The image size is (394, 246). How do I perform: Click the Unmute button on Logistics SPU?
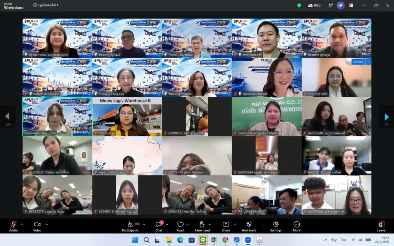pos(358,62)
